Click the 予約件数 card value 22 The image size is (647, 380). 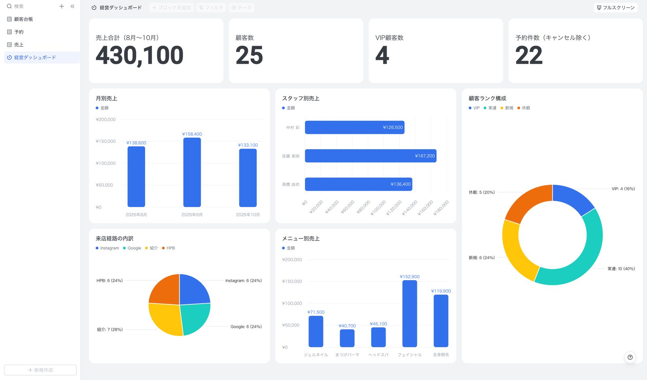(529, 55)
